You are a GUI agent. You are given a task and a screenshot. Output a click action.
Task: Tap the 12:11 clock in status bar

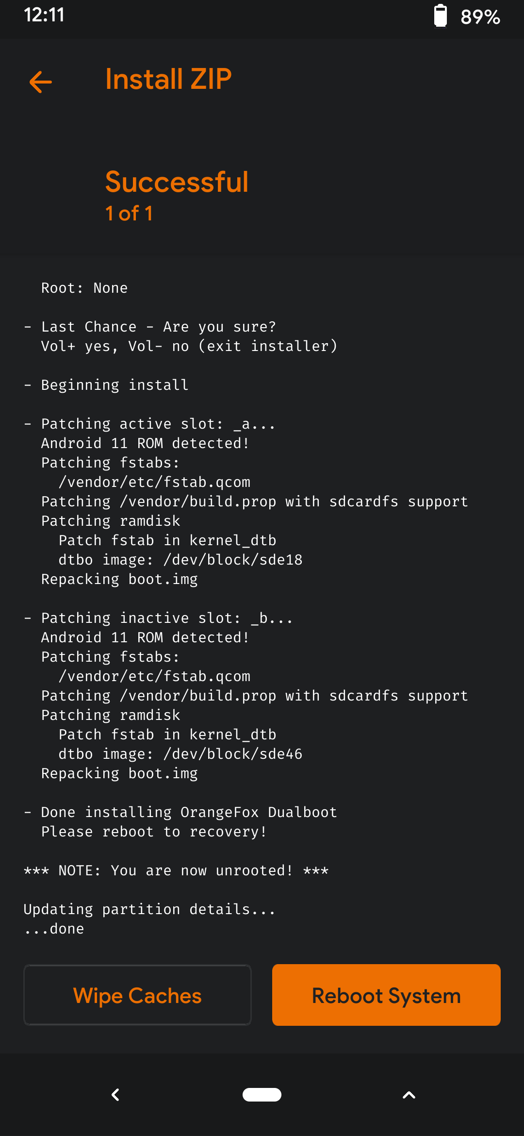(x=44, y=15)
